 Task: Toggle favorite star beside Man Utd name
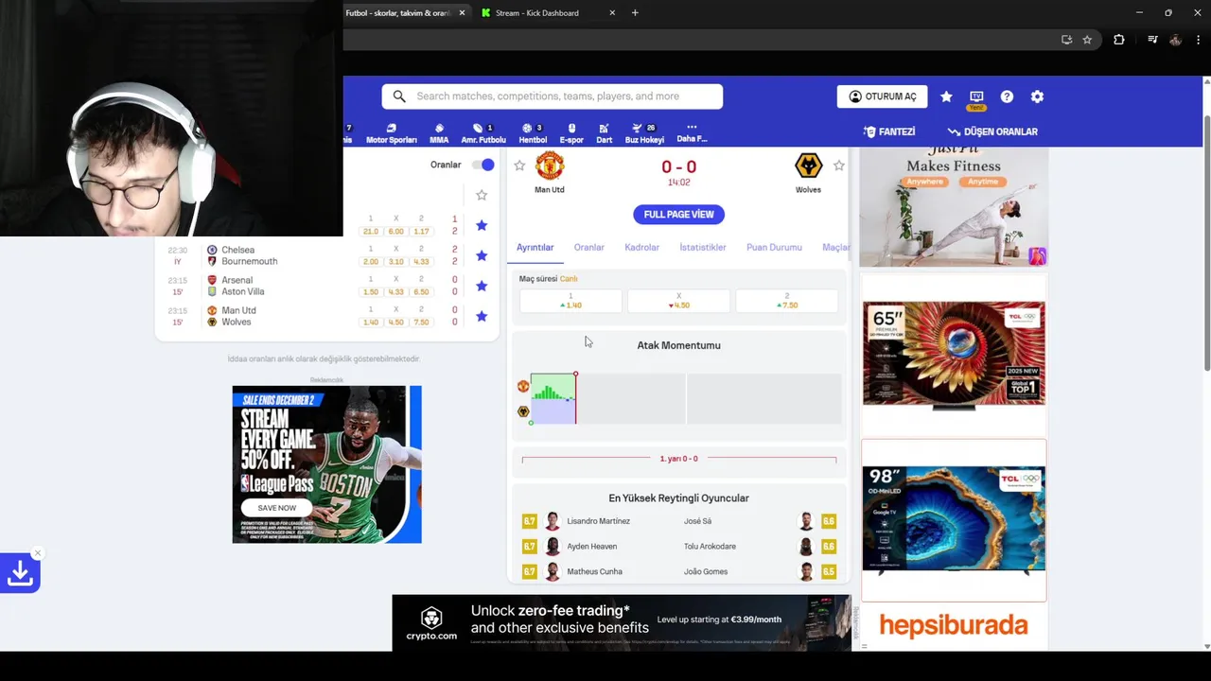click(x=519, y=166)
